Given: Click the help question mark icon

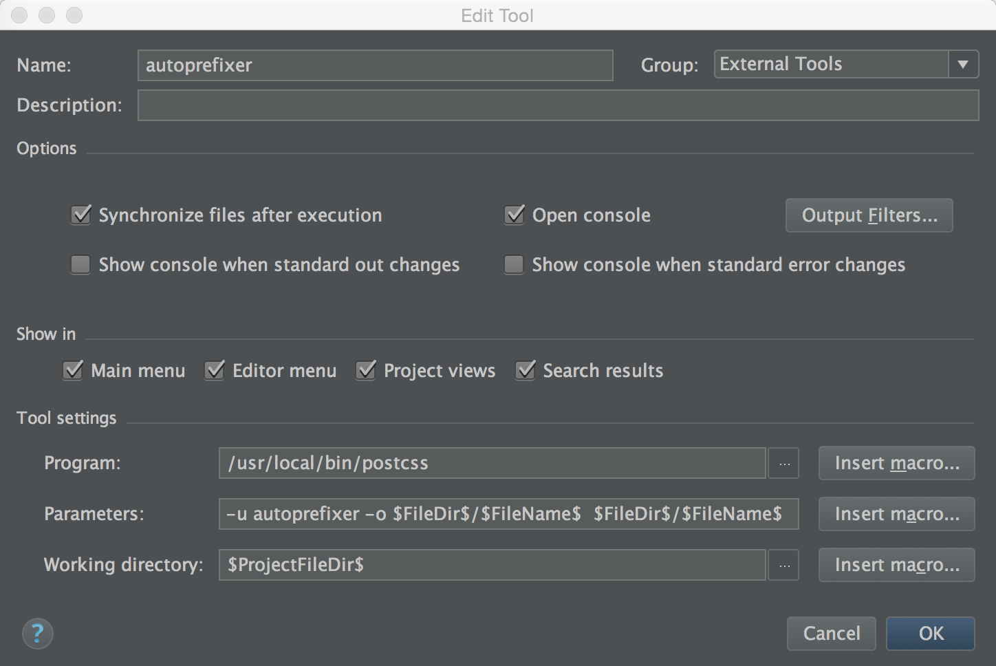Looking at the screenshot, I should point(38,633).
